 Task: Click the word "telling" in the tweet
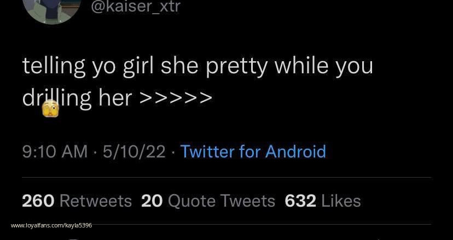[x=54, y=67]
